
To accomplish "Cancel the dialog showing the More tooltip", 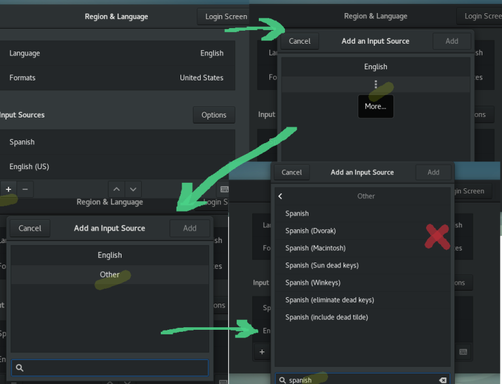I will (299, 41).
